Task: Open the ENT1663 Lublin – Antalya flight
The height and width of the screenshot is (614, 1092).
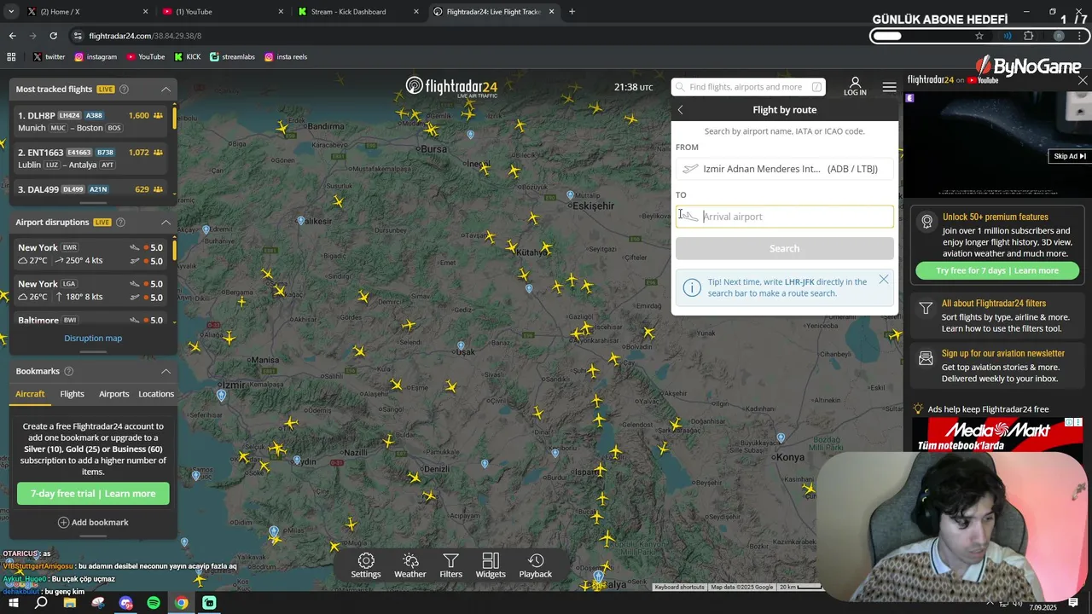Action: (90, 158)
